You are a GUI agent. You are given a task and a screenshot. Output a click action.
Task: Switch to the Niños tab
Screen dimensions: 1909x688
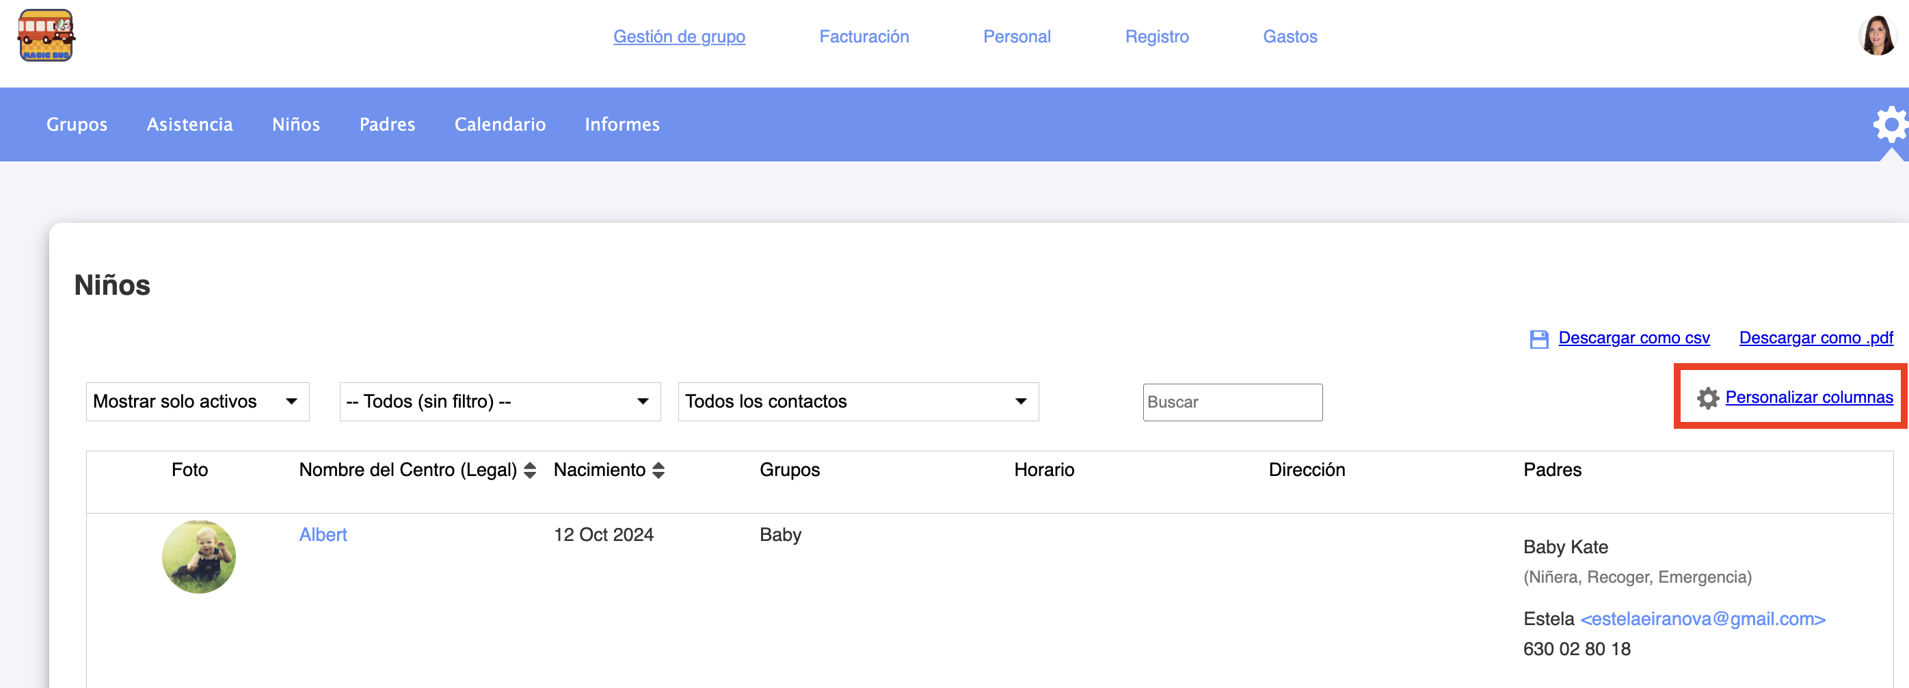click(x=295, y=124)
